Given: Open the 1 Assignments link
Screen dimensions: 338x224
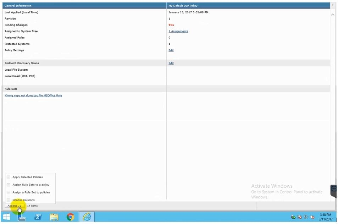Looking at the screenshot, I should (x=178, y=31).
